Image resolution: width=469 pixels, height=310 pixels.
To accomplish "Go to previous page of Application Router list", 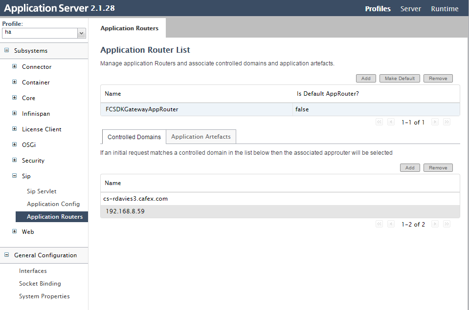I will 391,122.
